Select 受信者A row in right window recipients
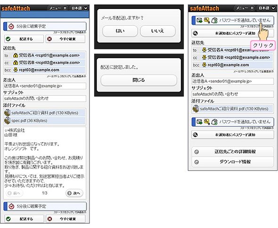This screenshot has height=228, width=278. 233,50
